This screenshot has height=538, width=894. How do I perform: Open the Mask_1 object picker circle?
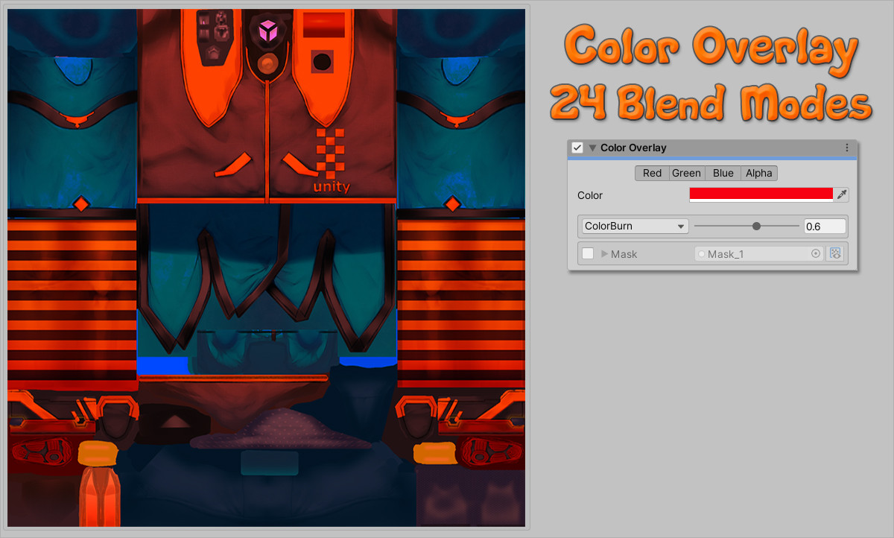click(x=816, y=254)
